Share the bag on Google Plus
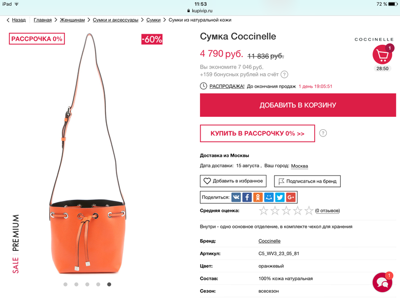This screenshot has height=300, width=400. click(x=290, y=197)
